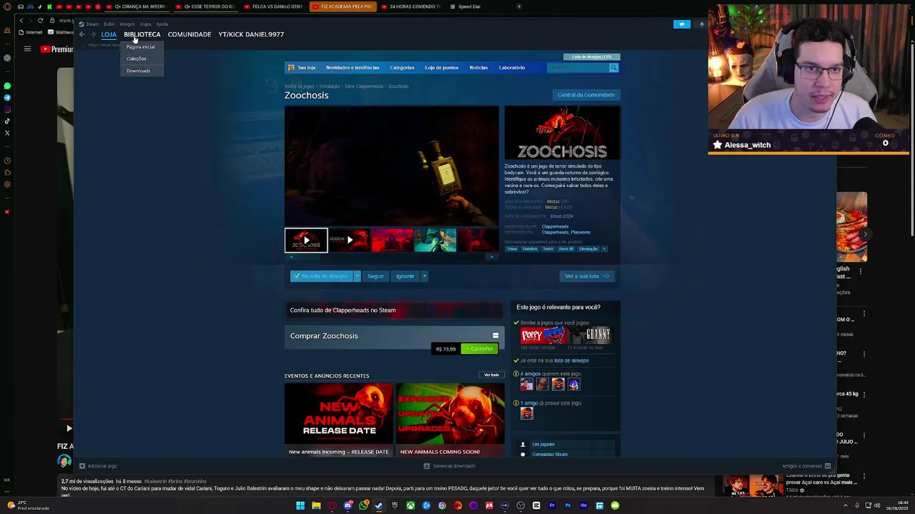The width and height of the screenshot is (915, 514).
Task: Expand the Novidades e tendências menu
Action: click(x=352, y=68)
